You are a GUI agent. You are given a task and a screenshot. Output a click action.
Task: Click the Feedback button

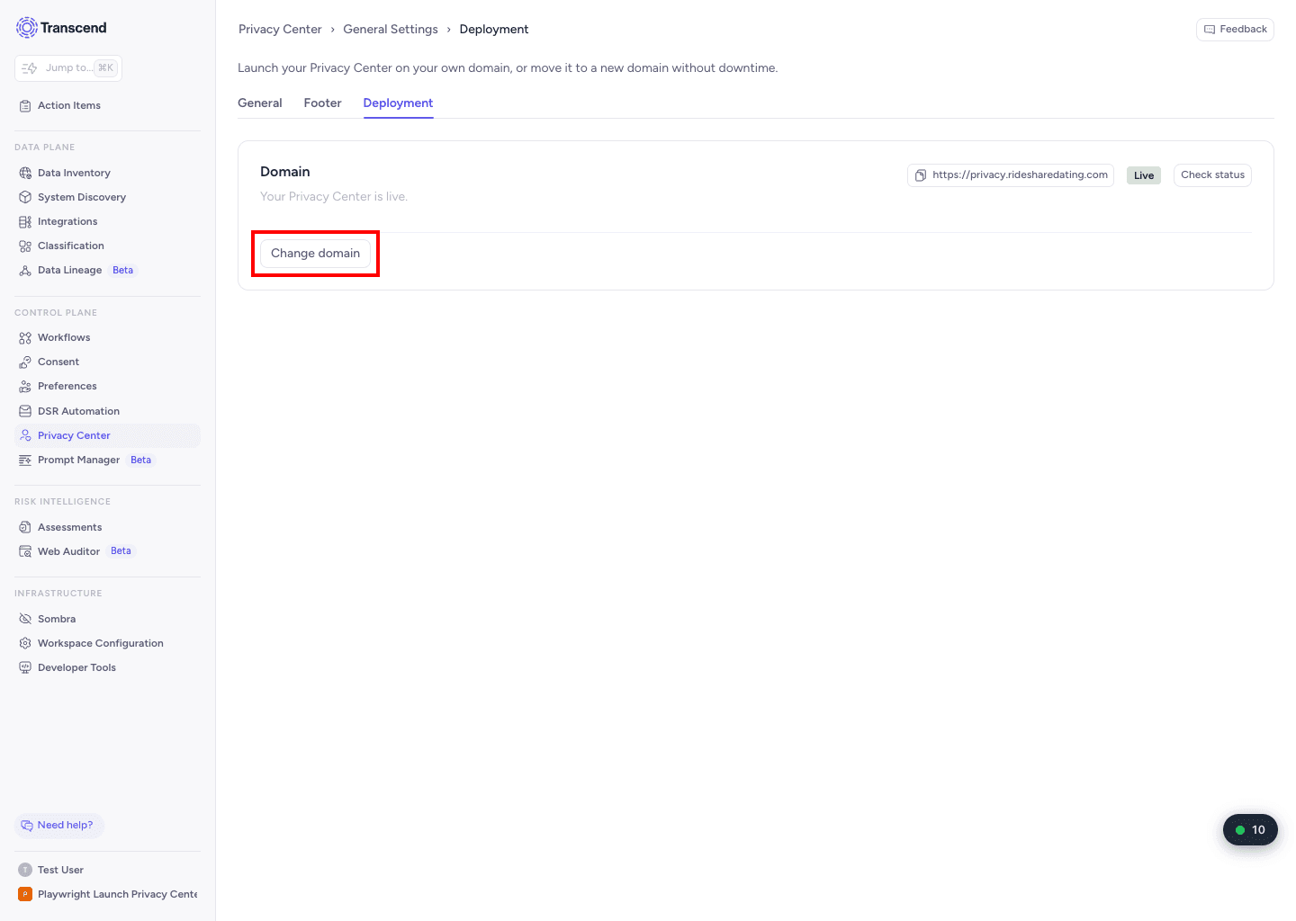click(1235, 30)
